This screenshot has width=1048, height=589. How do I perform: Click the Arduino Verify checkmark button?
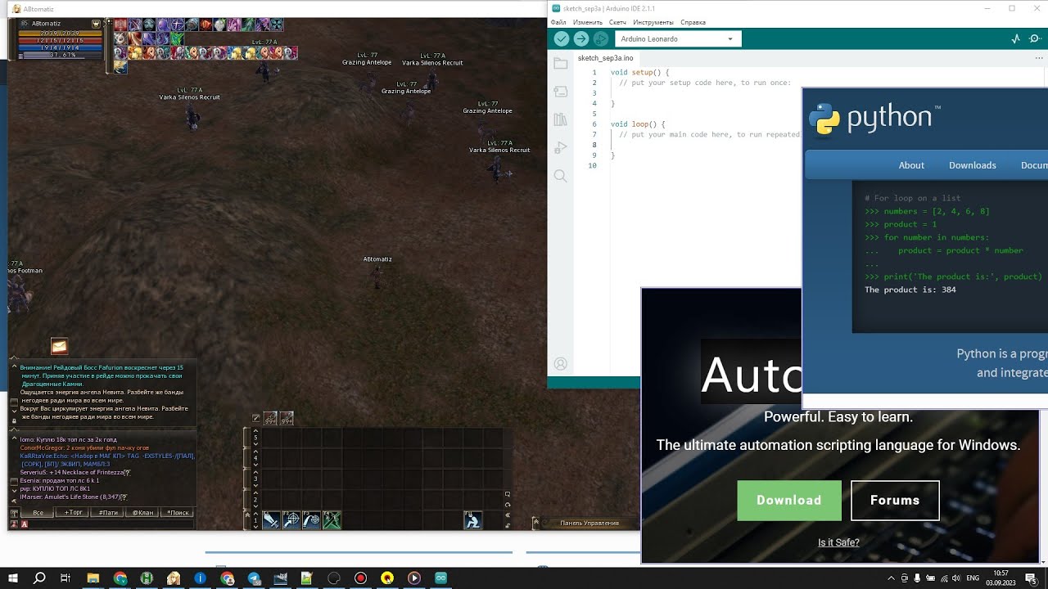561,38
